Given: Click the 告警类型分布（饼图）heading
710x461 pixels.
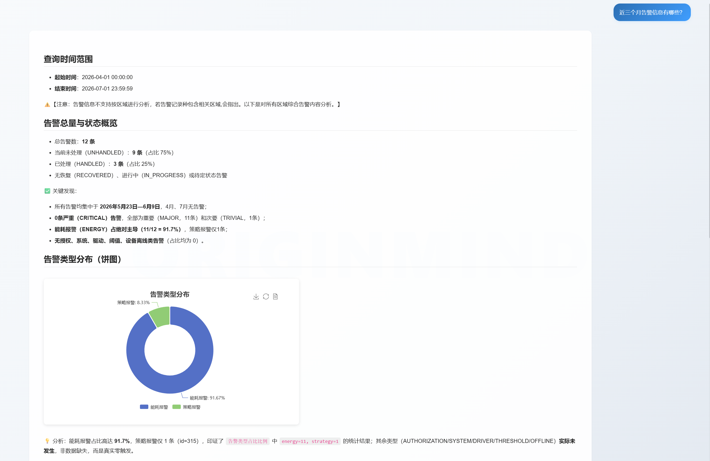Looking at the screenshot, I should point(83,259).
